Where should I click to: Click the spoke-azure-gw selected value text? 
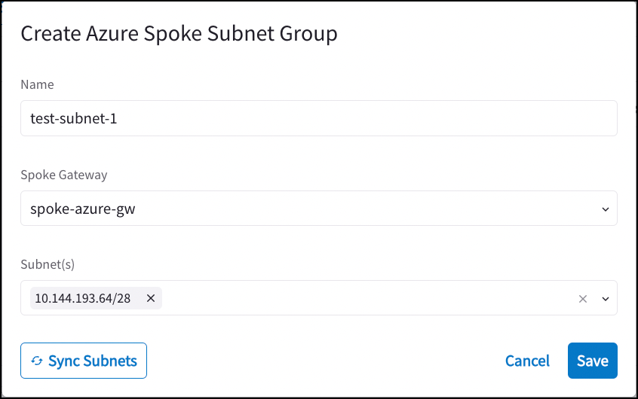[x=82, y=209]
